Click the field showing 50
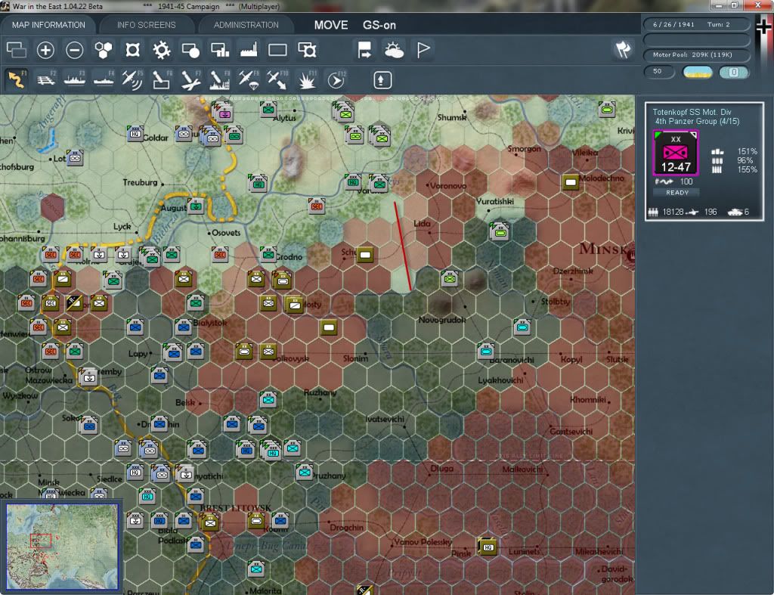The height and width of the screenshot is (595, 774). tap(659, 72)
